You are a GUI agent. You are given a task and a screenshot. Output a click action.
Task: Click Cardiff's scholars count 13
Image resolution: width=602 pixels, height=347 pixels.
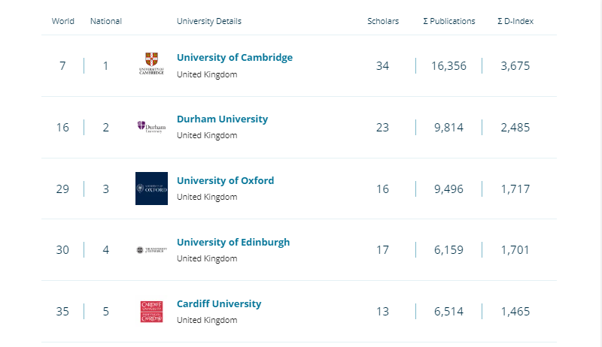382,312
